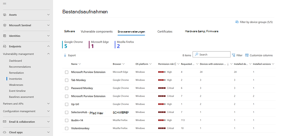Select the Password Monkey row checkbox
The height and width of the screenshot is (136, 282).
[67, 88]
